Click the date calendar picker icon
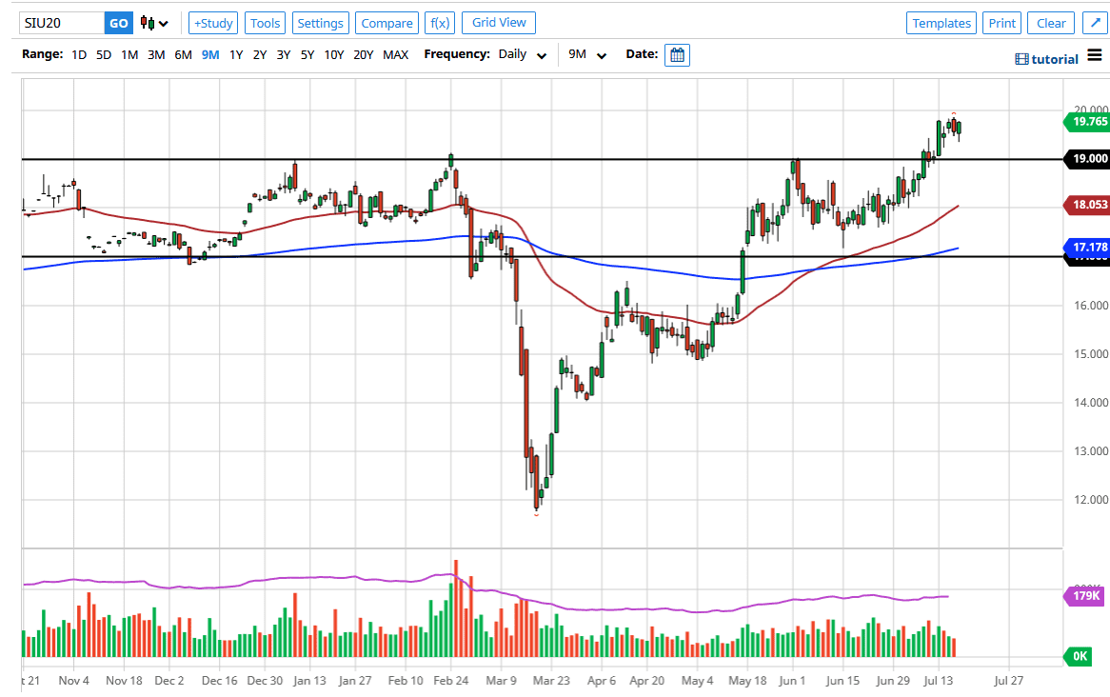 click(x=677, y=55)
